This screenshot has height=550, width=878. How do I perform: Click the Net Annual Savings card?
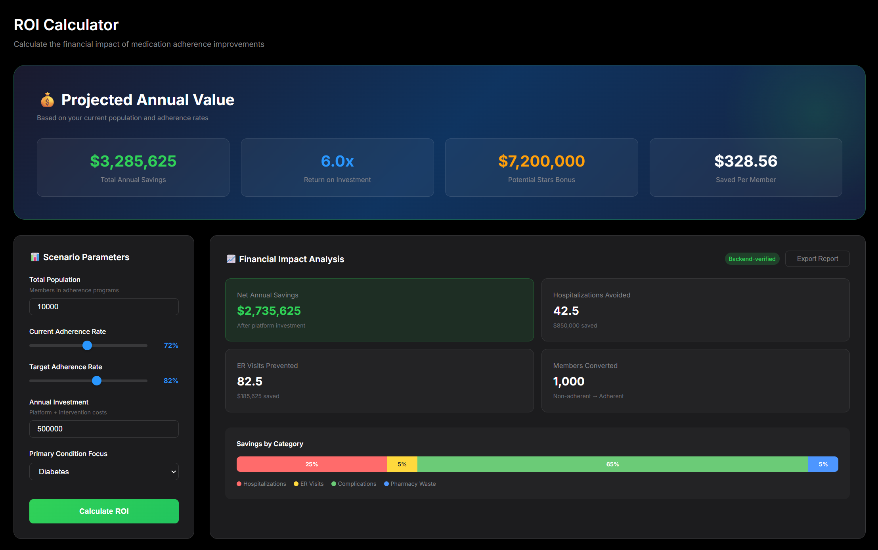click(379, 310)
